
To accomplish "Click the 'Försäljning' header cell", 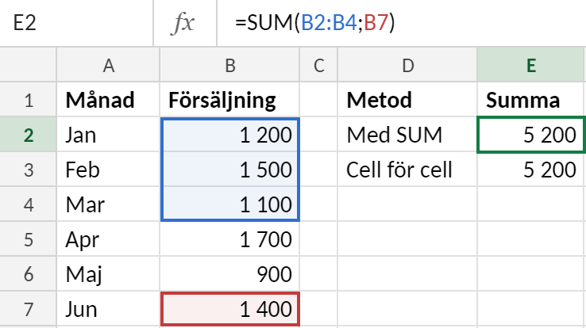I will coord(229,100).
